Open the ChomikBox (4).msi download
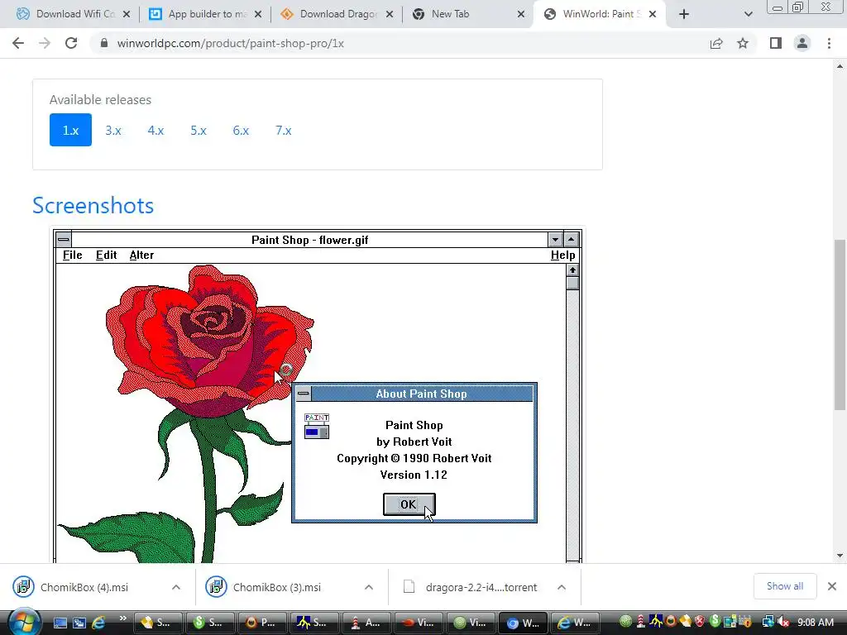Image resolution: width=847 pixels, height=635 pixels. pos(84,587)
